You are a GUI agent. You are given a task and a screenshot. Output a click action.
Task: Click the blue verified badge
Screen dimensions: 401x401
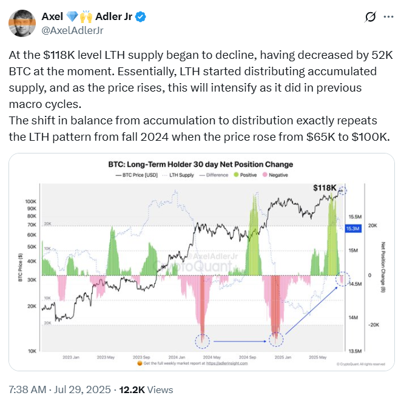pyautogui.click(x=140, y=18)
